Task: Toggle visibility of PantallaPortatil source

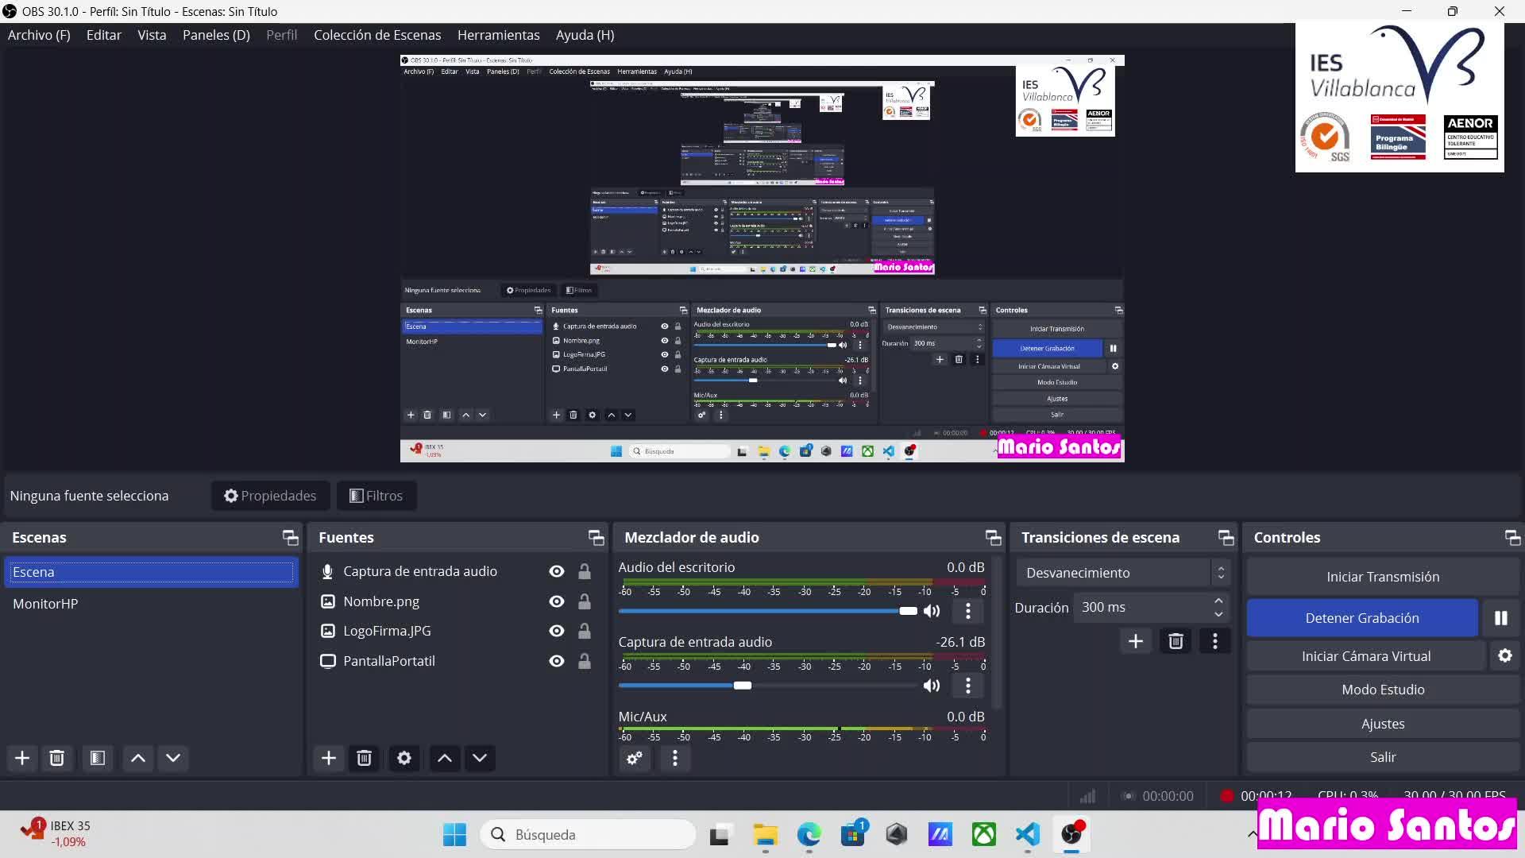Action: click(x=557, y=661)
